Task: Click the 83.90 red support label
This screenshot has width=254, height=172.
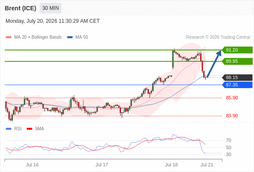Action: tap(232, 116)
